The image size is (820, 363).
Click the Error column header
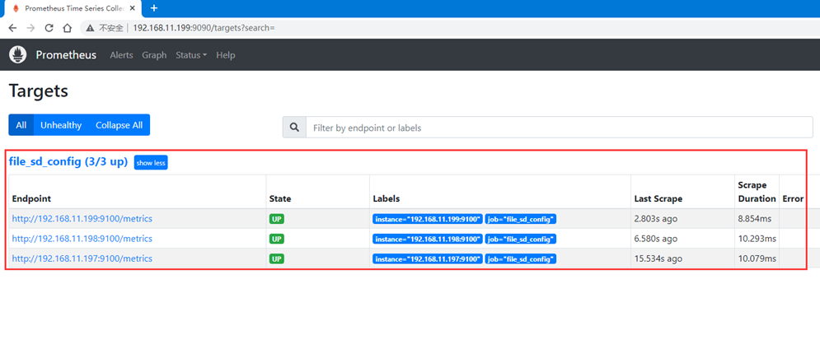coord(793,199)
